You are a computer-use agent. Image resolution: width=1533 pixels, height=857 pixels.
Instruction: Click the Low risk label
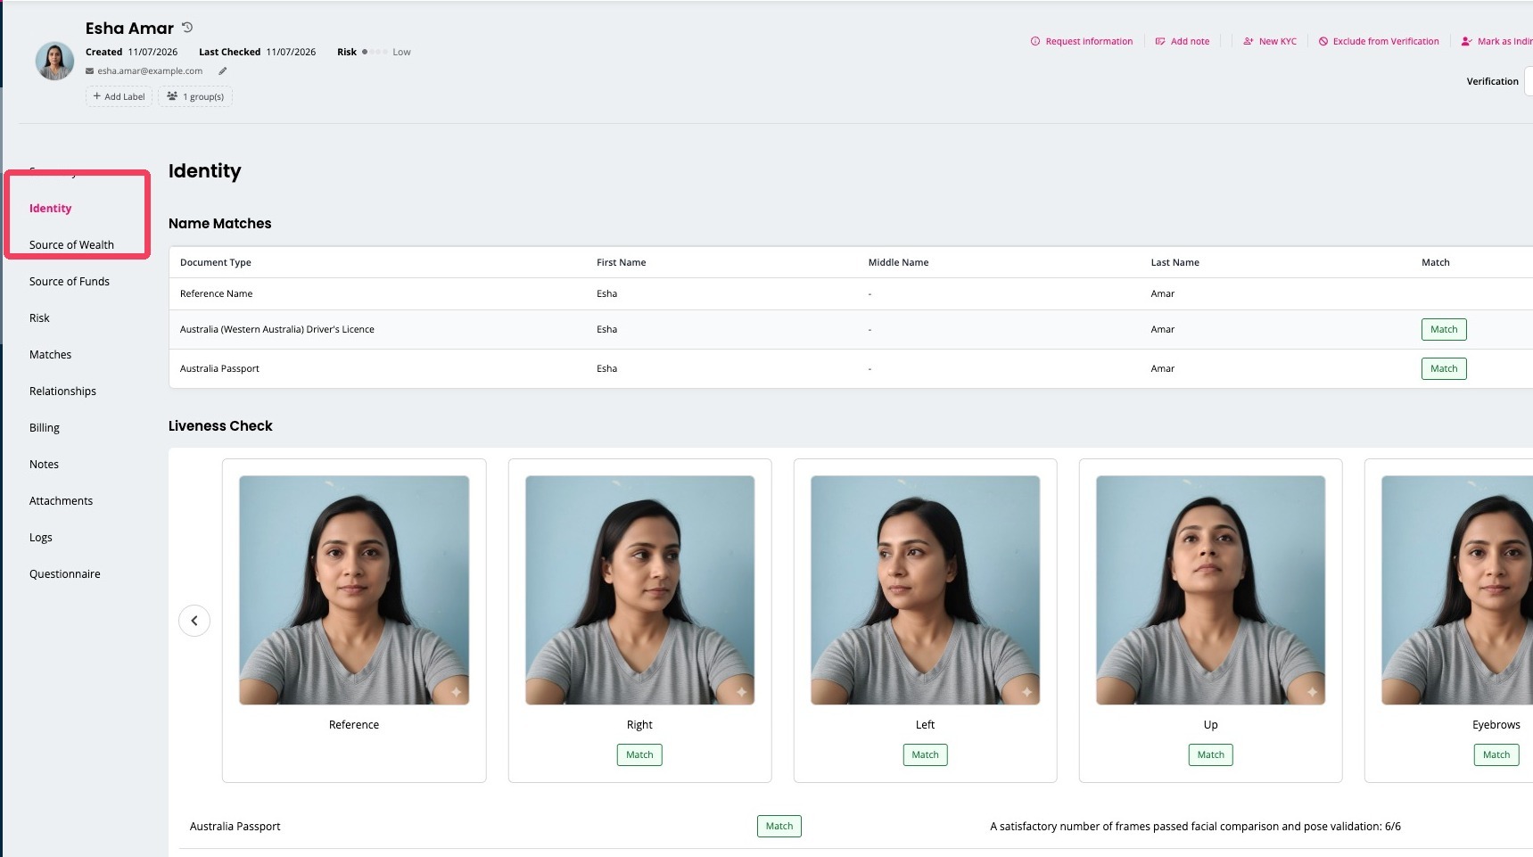pos(401,52)
